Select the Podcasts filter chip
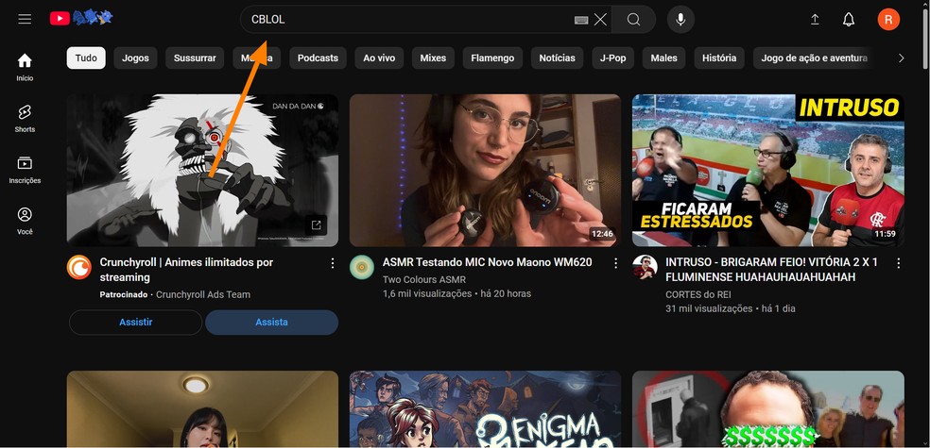Image resolution: width=930 pixels, height=448 pixels. pos(318,58)
